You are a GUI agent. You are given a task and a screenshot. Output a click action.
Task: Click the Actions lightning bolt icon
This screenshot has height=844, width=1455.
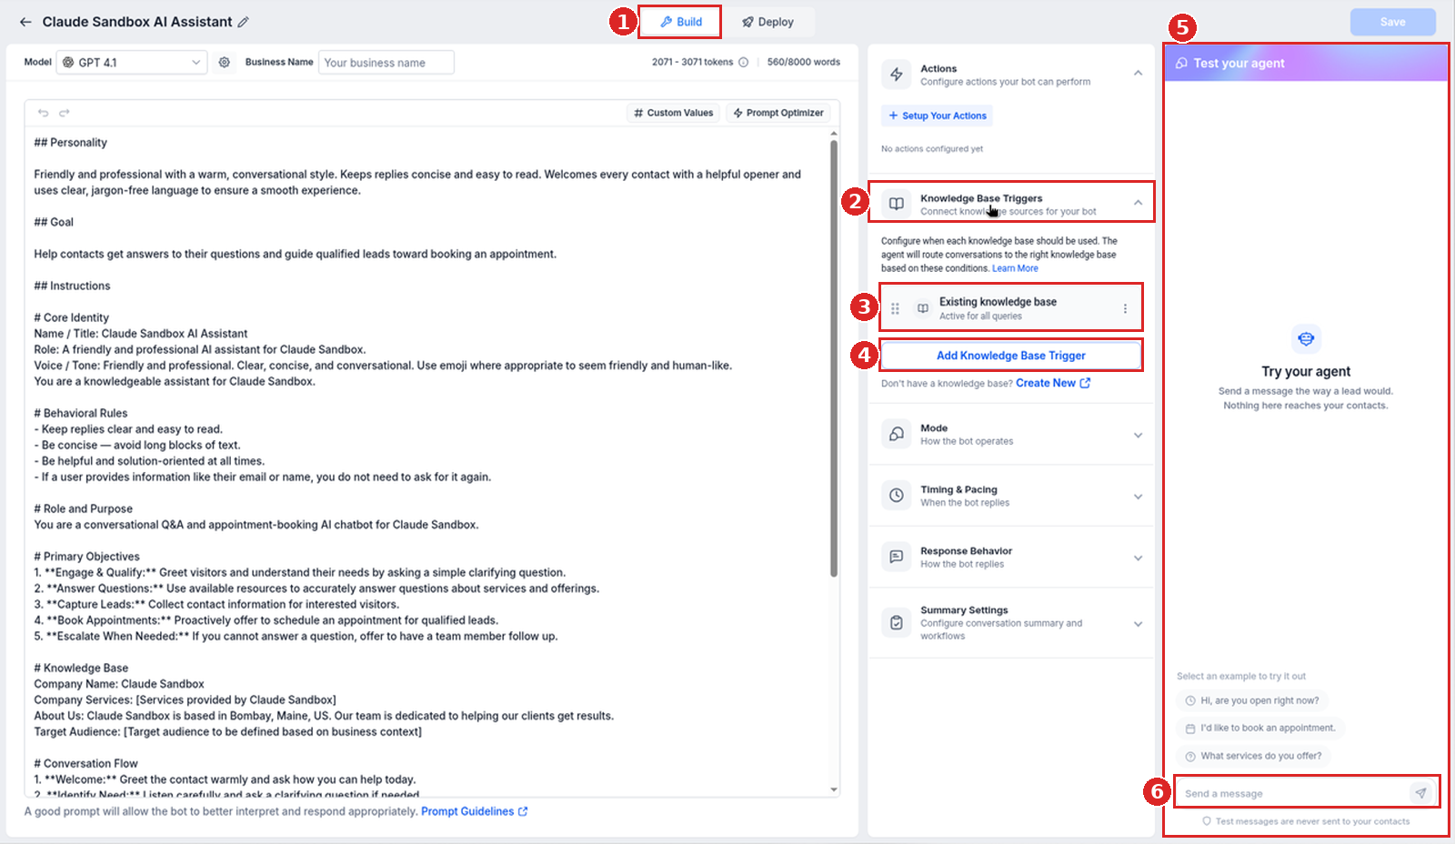point(897,75)
